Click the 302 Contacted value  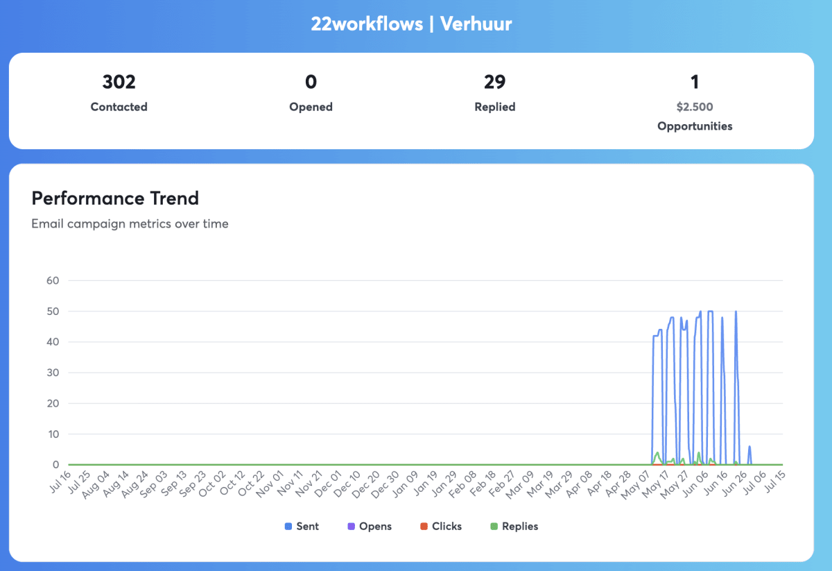119,83
